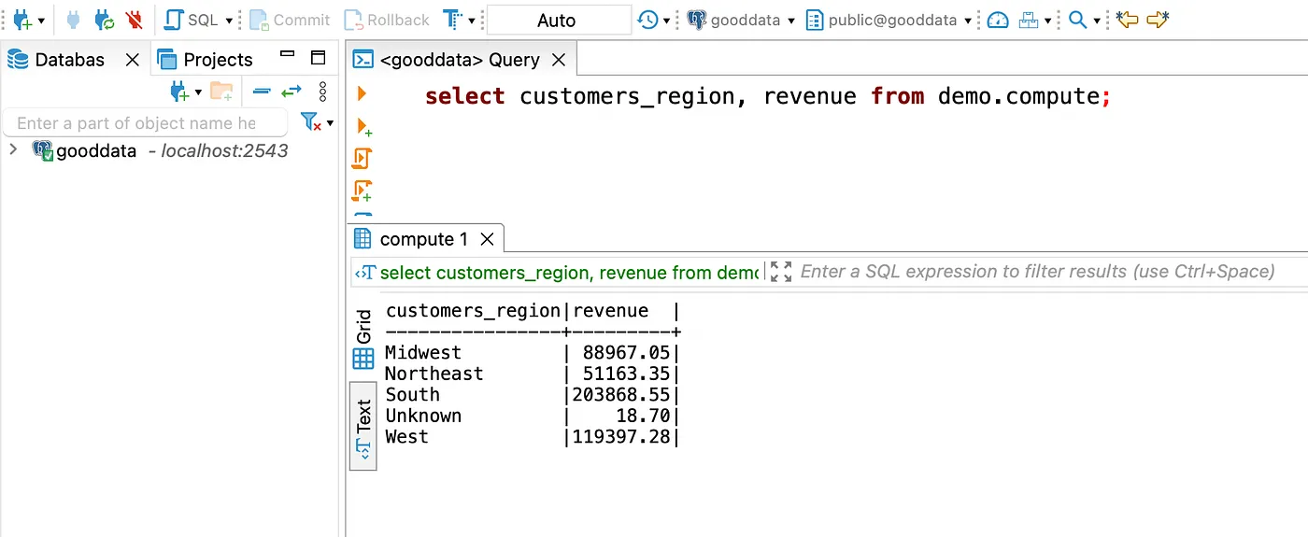Click the dashboard gauge icon
The image size is (1308, 537).
998,20
